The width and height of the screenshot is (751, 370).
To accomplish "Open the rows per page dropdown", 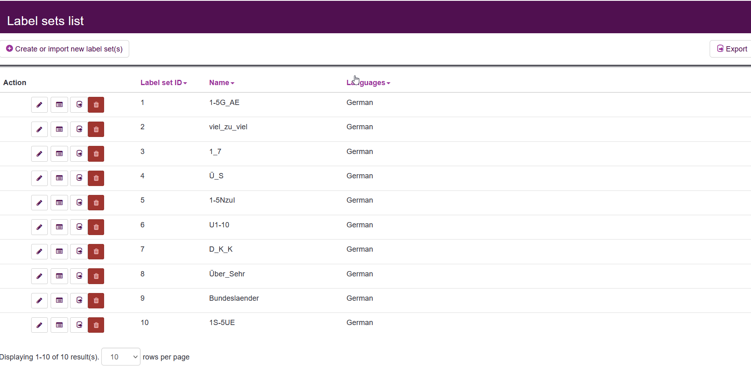I will click(x=121, y=357).
